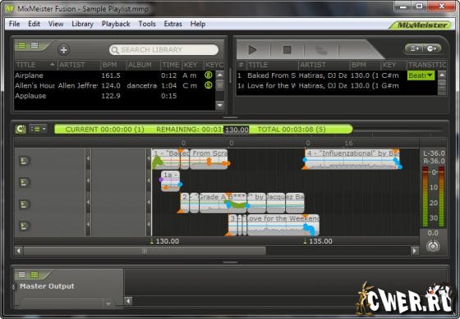Click playlist scrollbar up arrow
Image resolution: width=460 pixels, height=319 pixels.
point(442,75)
